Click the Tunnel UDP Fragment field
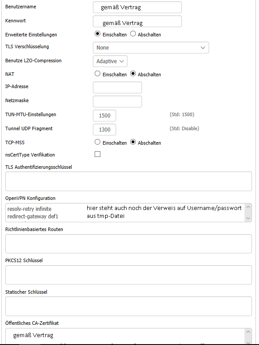This screenshot has height=345, width=259. point(105,130)
